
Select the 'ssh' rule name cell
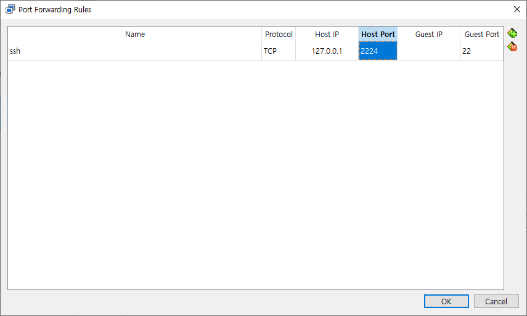pyautogui.click(x=135, y=51)
